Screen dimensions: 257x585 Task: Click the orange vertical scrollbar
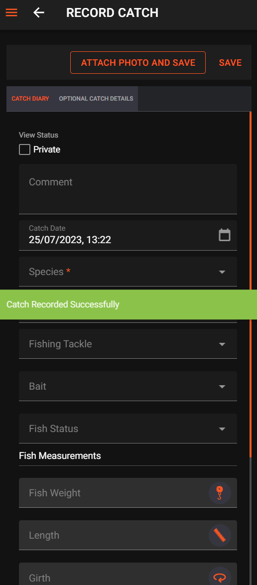click(251, 285)
